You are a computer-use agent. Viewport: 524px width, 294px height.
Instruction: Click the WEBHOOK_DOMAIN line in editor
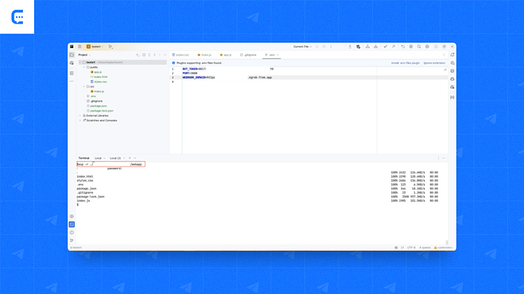coord(227,77)
